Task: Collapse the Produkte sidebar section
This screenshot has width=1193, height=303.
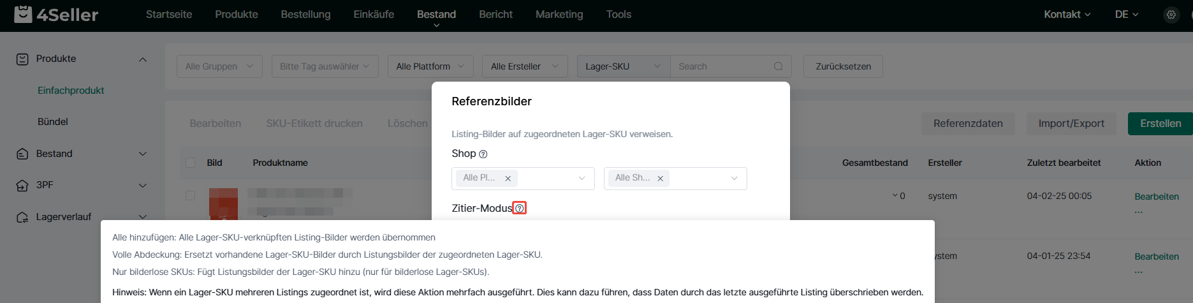Action: (x=143, y=59)
